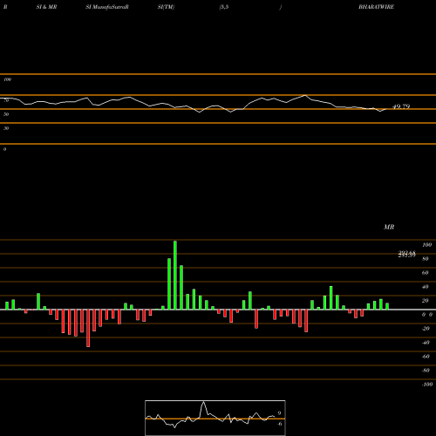Click the MR axis label 60
This screenshot has height=436, width=436.
pos(426,273)
